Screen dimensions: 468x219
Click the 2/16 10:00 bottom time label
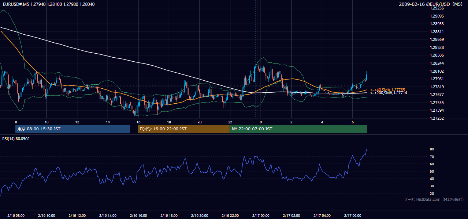tap(47, 215)
